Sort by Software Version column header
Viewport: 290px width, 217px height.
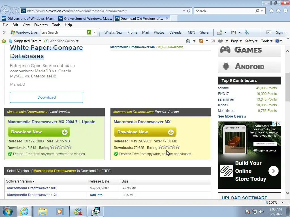click(20, 181)
